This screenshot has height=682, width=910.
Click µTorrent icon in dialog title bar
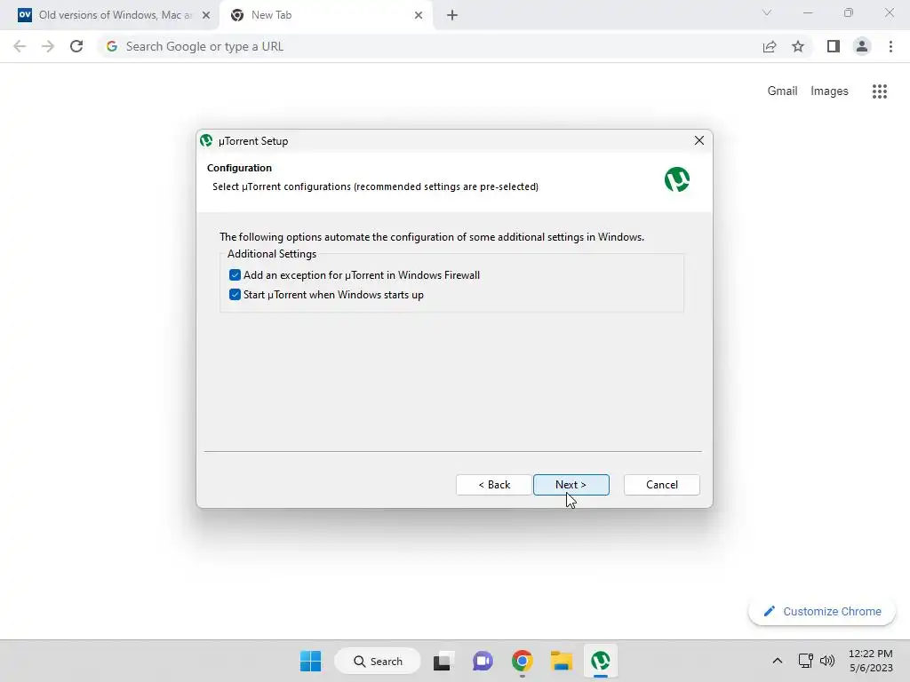(206, 140)
